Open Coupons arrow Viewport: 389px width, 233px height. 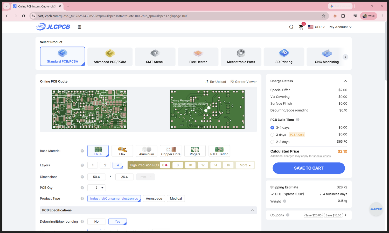pyautogui.click(x=346, y=215)
